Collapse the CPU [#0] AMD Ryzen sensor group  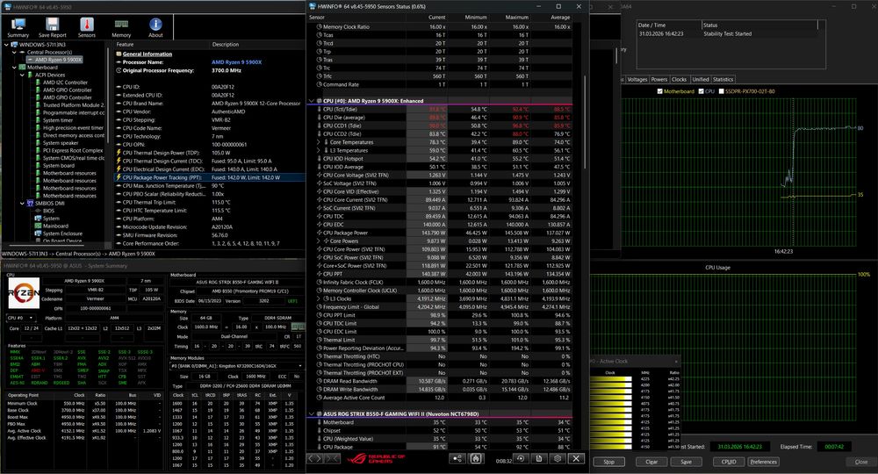[312, 102]
